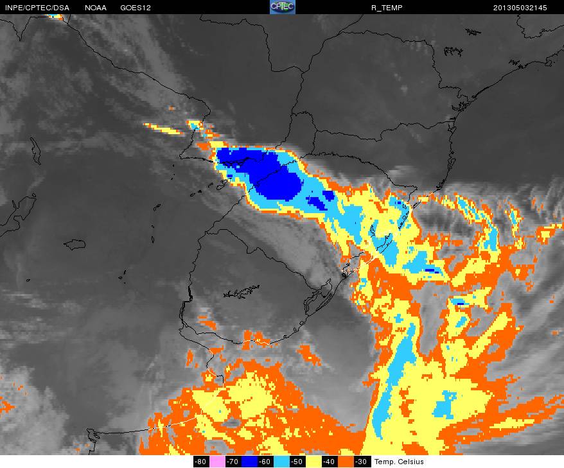Click the NOAA header text
Screen dimensions: 564x468
coord(96,8)
